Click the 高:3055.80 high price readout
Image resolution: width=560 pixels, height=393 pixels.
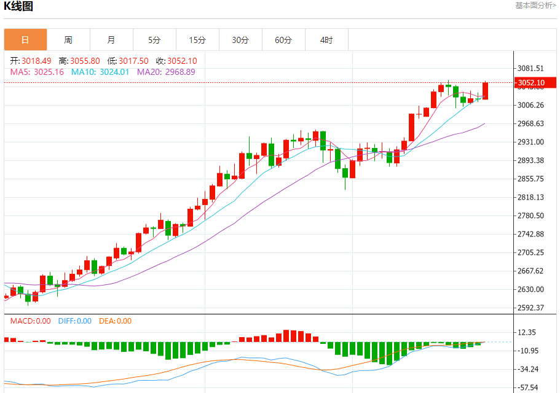pyautogui.click(x=79, y=61)
